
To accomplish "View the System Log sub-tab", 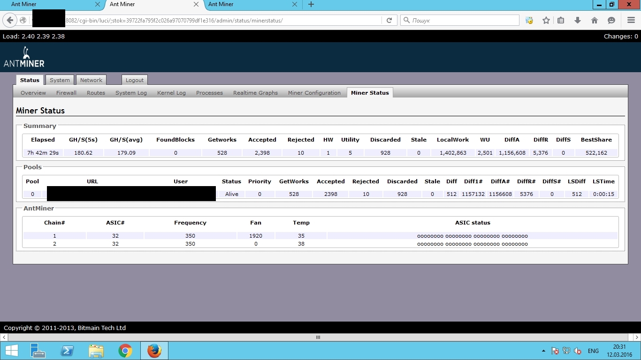I will 131,93.
